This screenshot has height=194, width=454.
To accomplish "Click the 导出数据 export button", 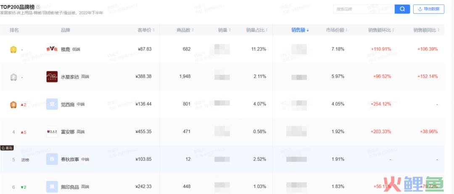I will click(x=429, y=9).
